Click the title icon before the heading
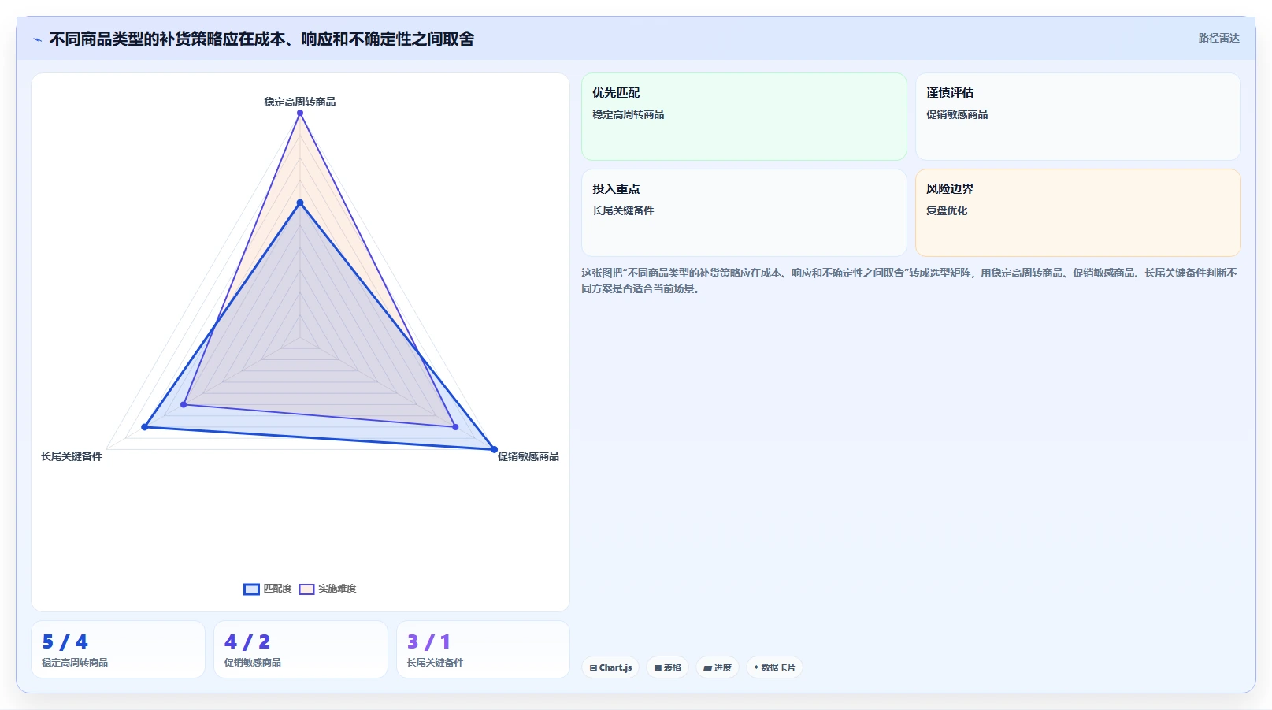 tap(37, 39)
